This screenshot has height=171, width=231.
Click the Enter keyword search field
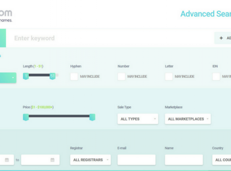click(110, 38)
